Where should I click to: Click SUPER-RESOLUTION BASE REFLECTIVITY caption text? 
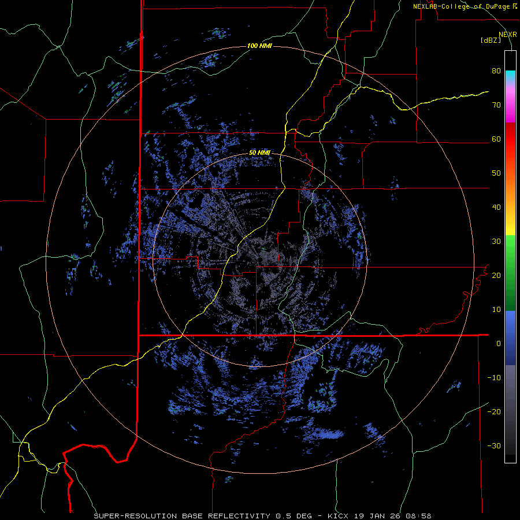[x=182, y=516]
